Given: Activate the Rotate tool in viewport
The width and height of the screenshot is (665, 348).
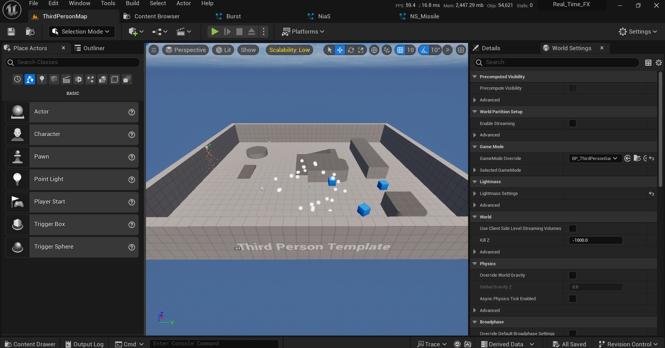Looking at the screenshot, I should point(351,50).
